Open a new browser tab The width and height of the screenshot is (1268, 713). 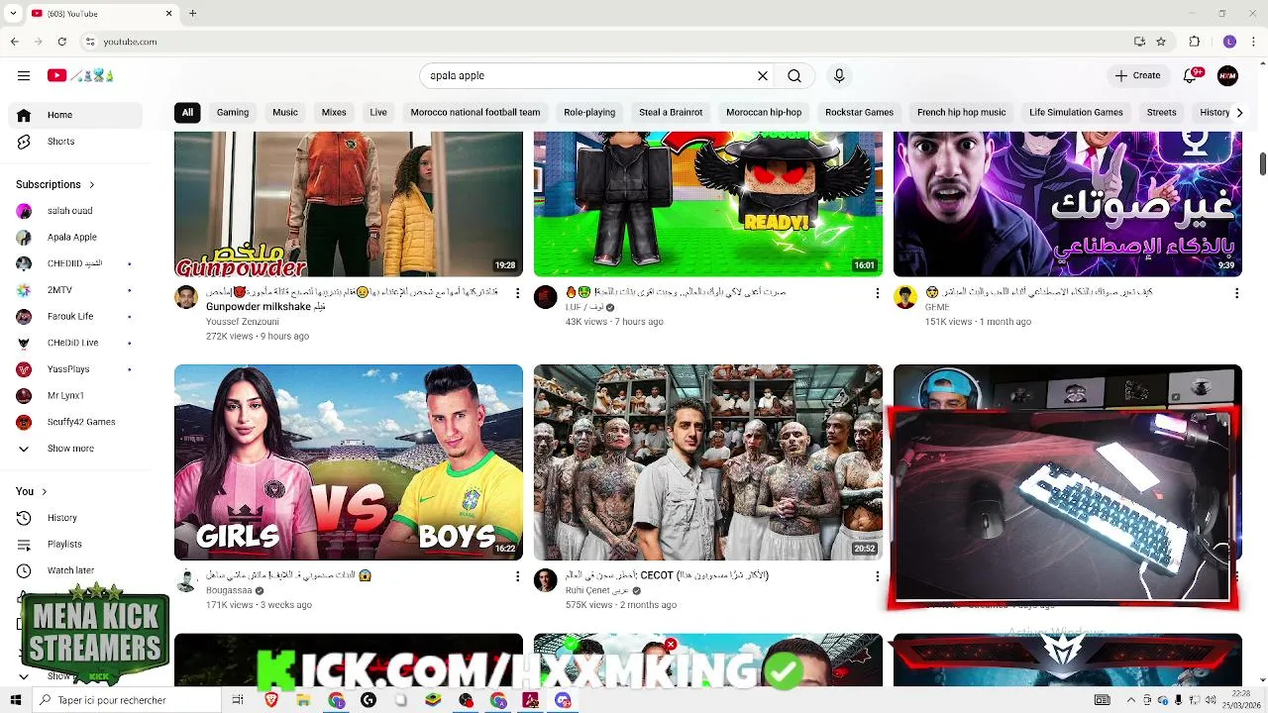[x=193, y=14]
